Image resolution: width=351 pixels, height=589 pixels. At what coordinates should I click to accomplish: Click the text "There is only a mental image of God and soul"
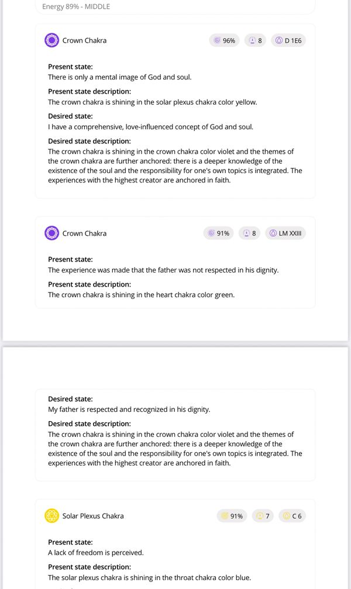pyautogui.click(x=119, y=77)
